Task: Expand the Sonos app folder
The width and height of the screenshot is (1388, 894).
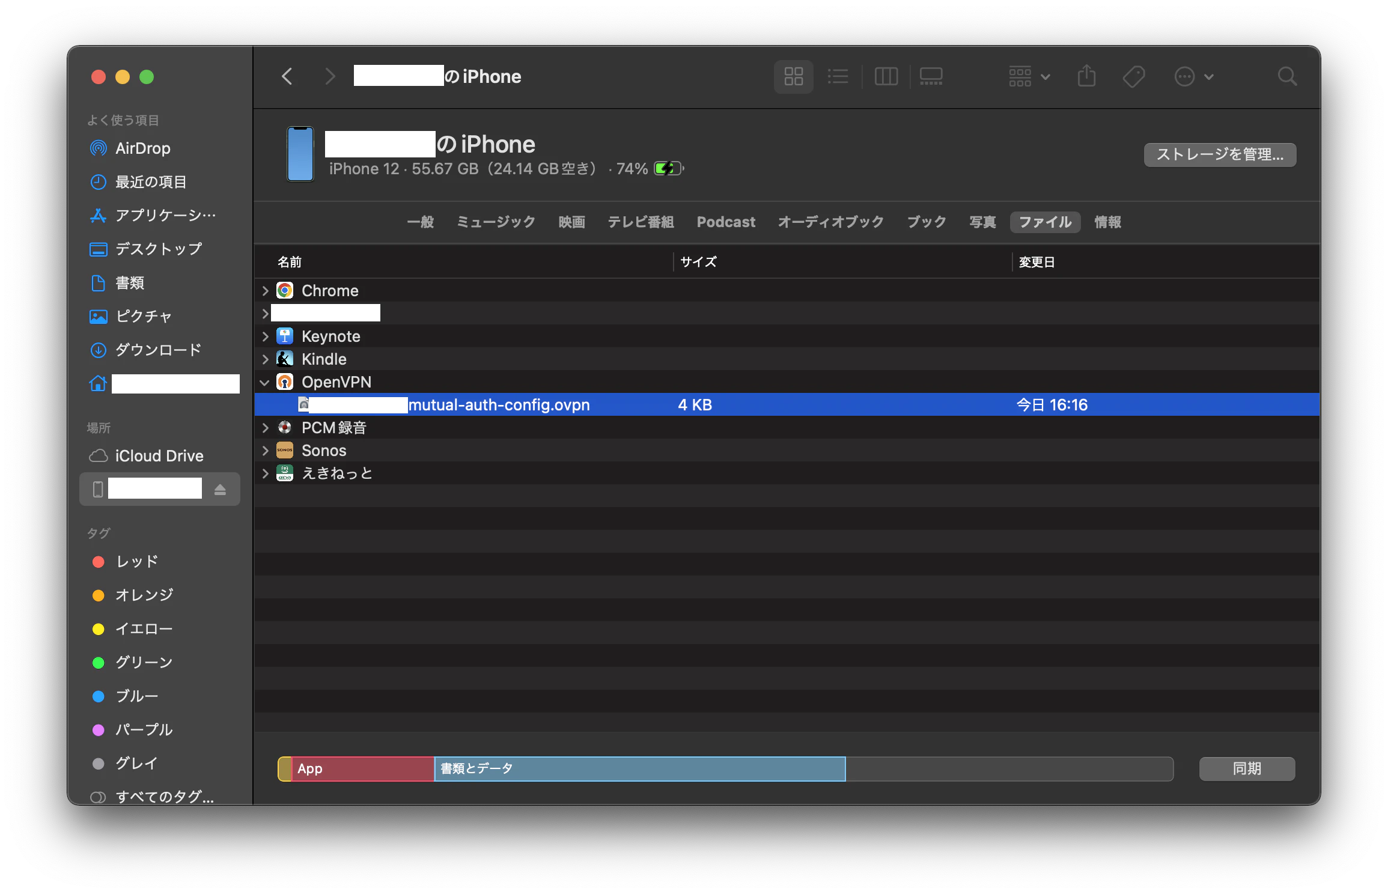Action: coord(265,451)
